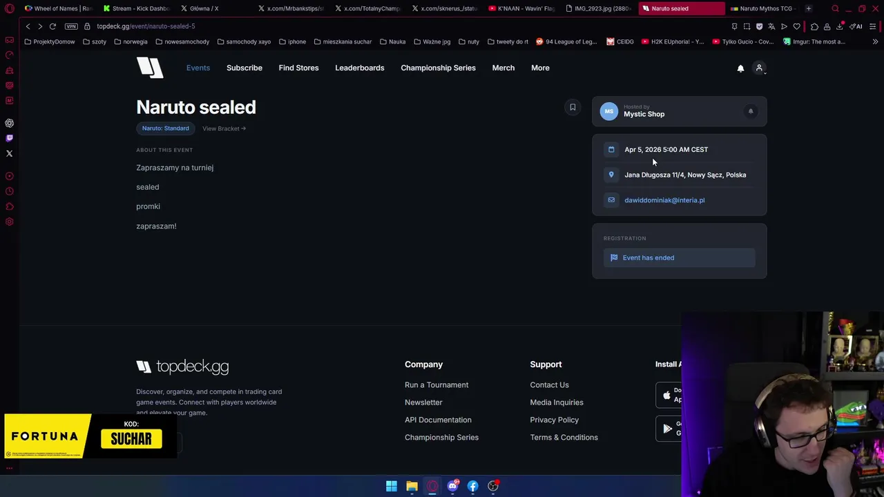884x497 pixels.
Task: Open the Newsletter footer link
Action: click(x=423, y=402)
